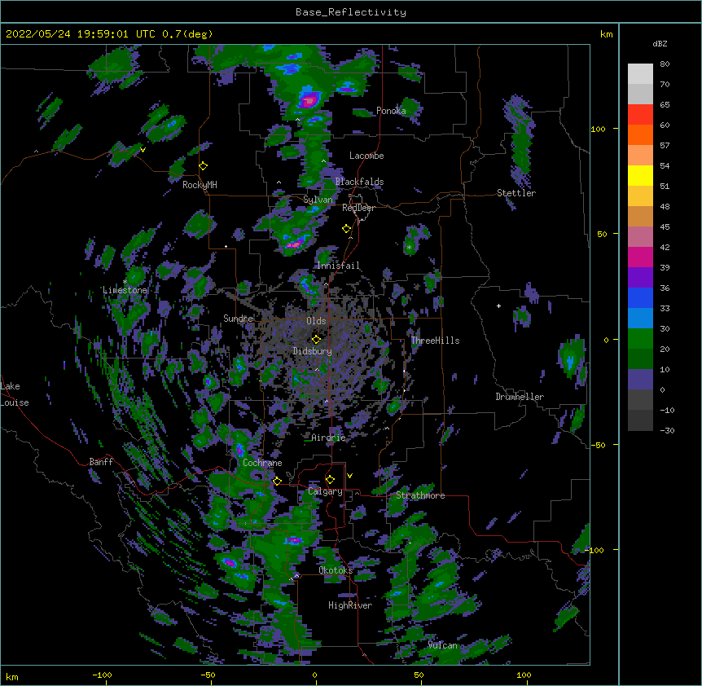Click the HighRiver label
Image resolution: width=702 pixels, height=686 pixels.
pyautogui.click(x=350, y=605)
